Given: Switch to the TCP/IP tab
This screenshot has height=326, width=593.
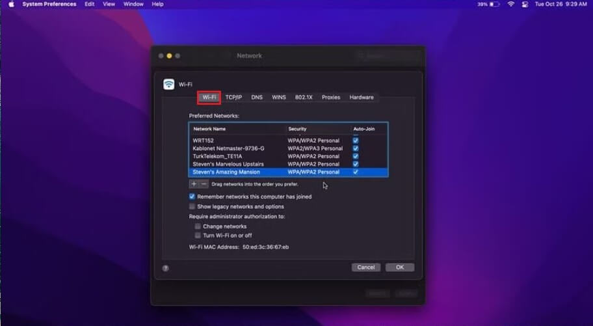Looking at the screenshot, I should point(233,98).
